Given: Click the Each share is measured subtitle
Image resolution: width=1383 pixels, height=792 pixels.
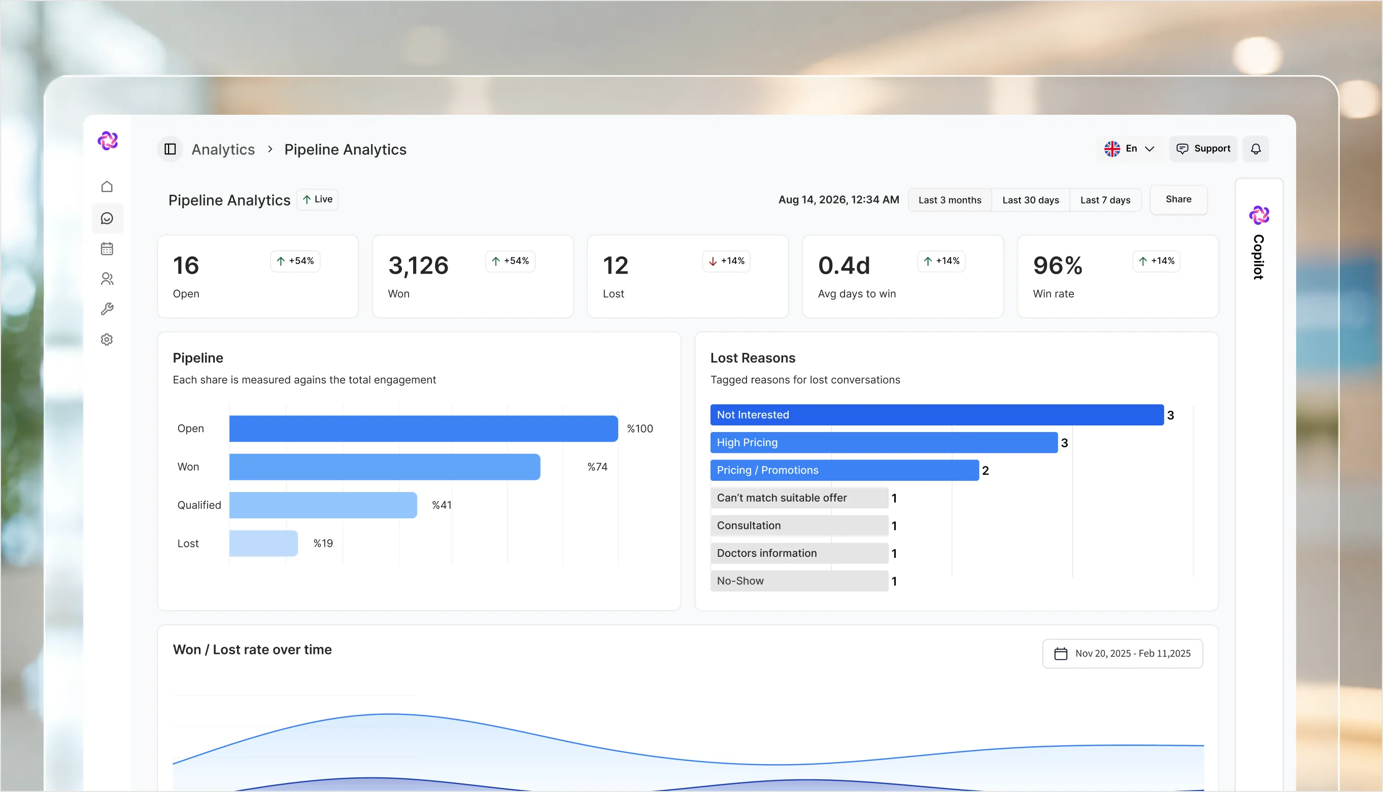Looking at the screenshot, I should tap(305, 380).
